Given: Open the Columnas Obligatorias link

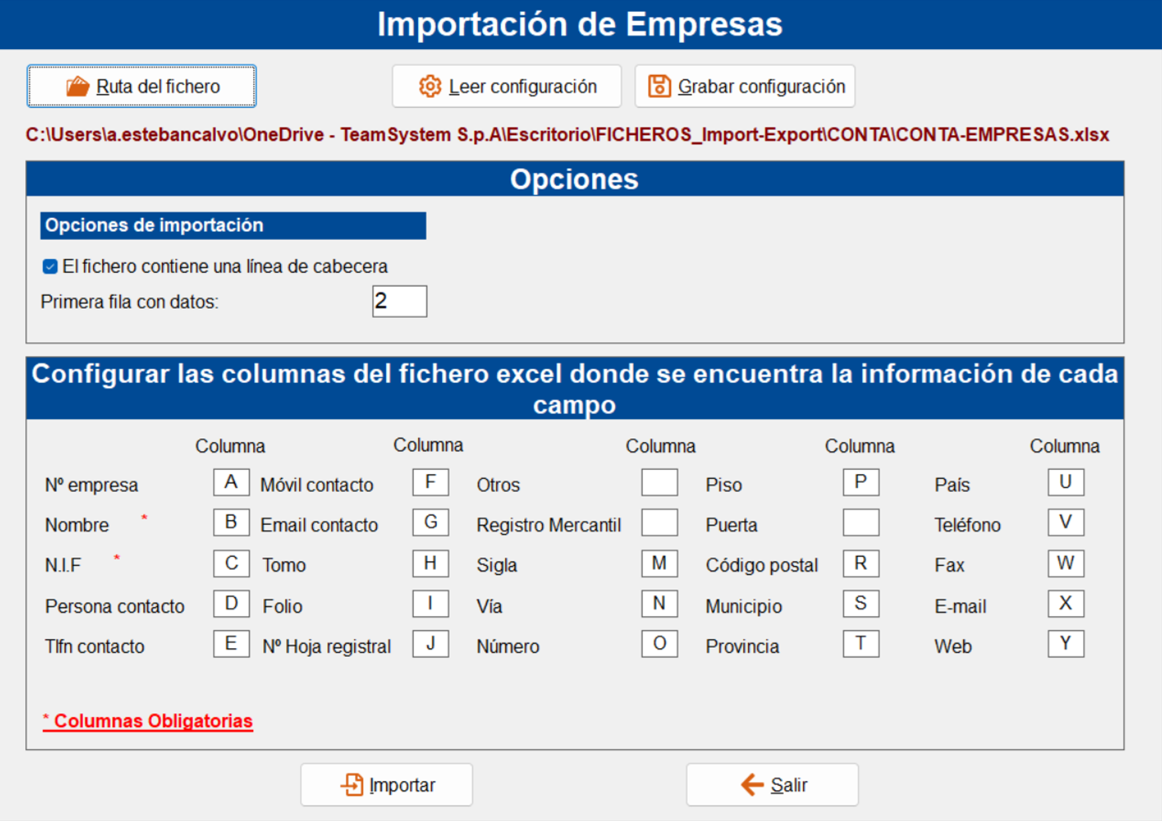Looking at the screenshot, I should (x=148, y=721).
